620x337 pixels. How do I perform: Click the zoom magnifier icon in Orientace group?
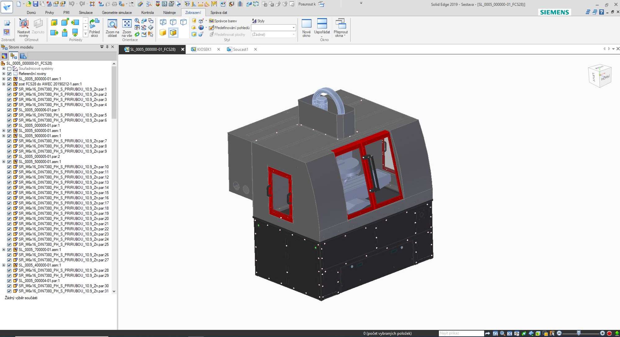(137, 21)
